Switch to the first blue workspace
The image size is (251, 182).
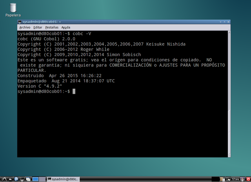pos(35,179)
